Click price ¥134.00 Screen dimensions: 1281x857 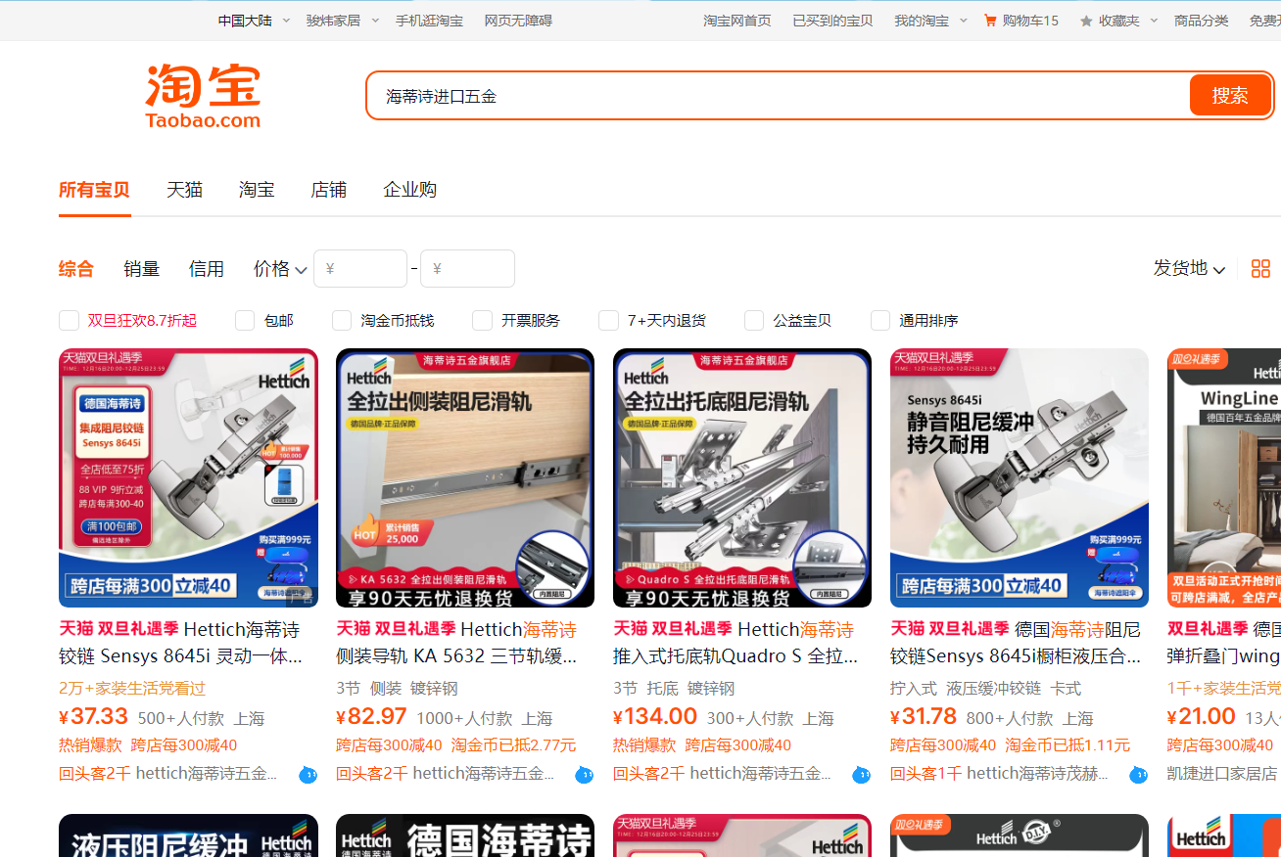655,716
